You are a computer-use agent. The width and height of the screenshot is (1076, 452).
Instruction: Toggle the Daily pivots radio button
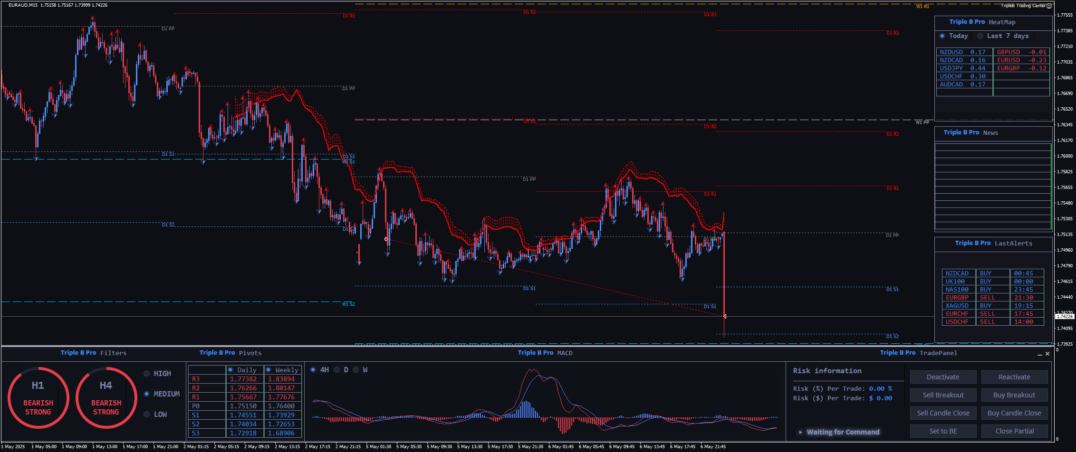click(x=231, y=370)
